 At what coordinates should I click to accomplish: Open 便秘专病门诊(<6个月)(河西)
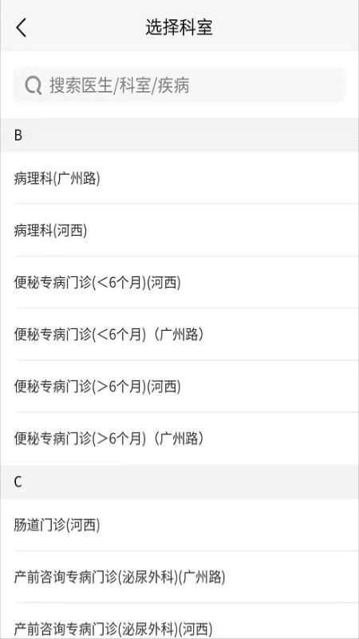click(x=179, y=283)
